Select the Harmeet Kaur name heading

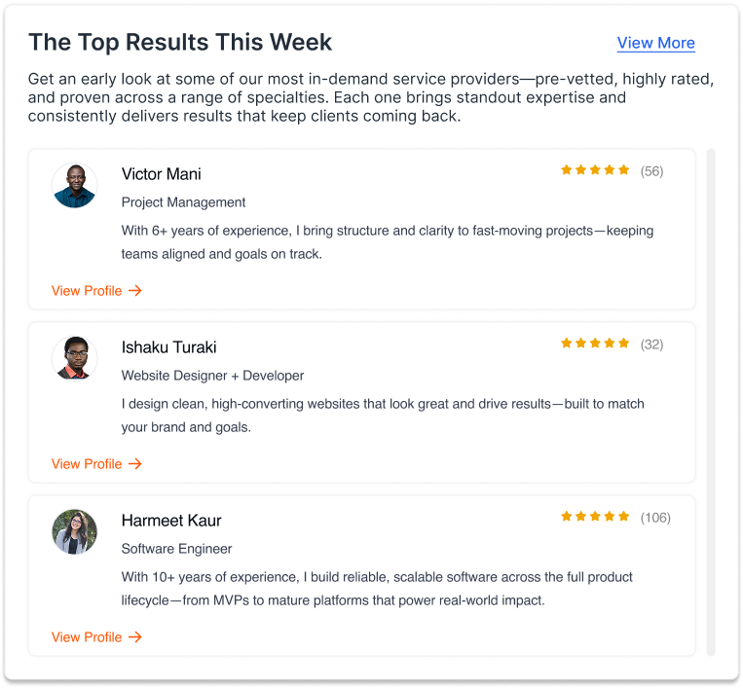(x=171, y=521)
